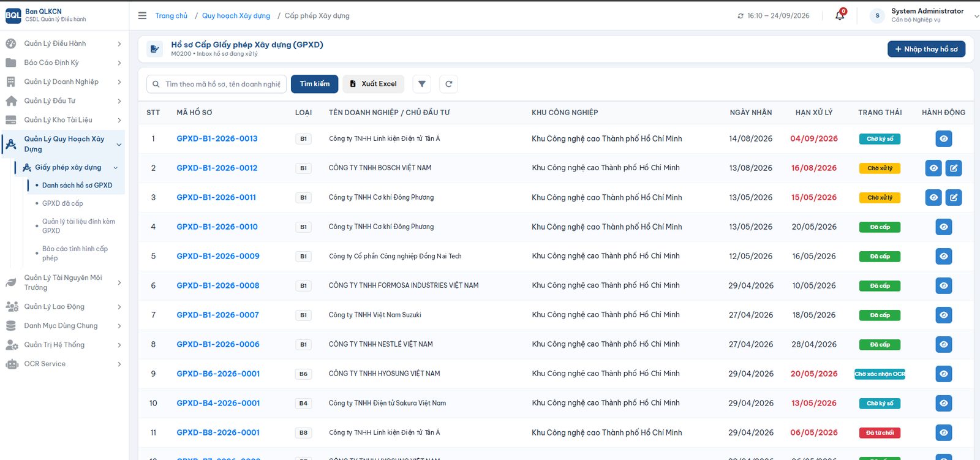980x460 pixels.
Task: Open Báo cáo tình hình cấp phép item
Action: (75, 254)
